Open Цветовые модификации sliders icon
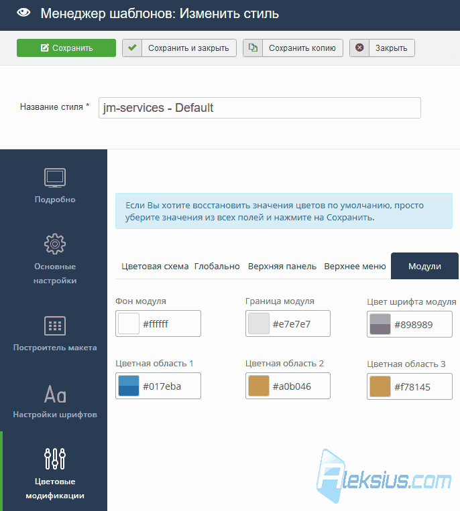The width and height of the screenshot is (460, 511). [55, 459]
